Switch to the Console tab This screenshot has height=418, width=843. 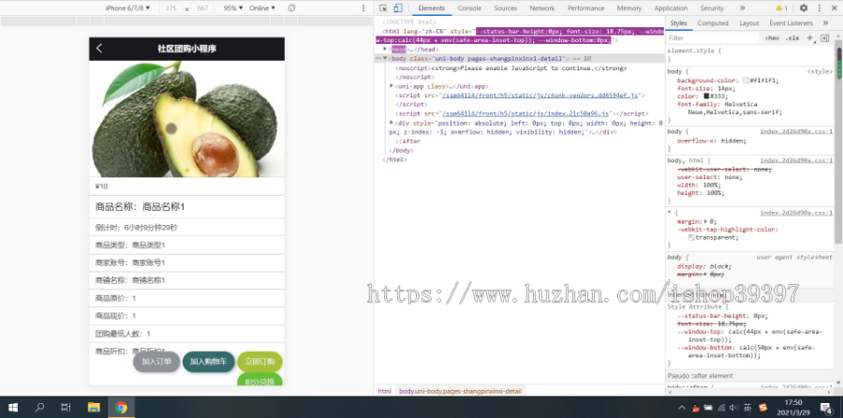point(469,8)
